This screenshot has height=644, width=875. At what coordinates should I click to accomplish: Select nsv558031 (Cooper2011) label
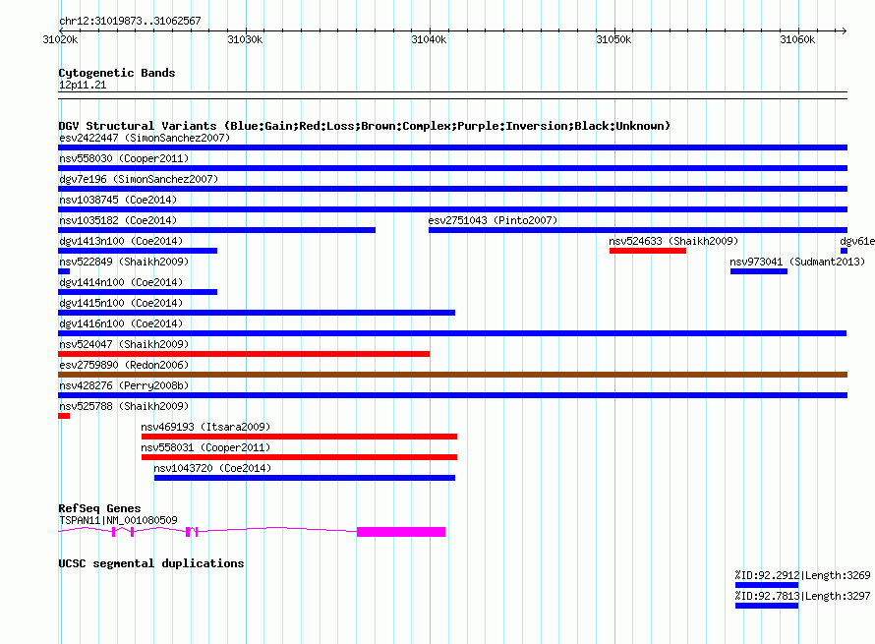click(x=205, y=447)
